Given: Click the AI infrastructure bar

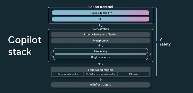Looking at the screenshot, I should pyautogui.click(x=100, y=85).
